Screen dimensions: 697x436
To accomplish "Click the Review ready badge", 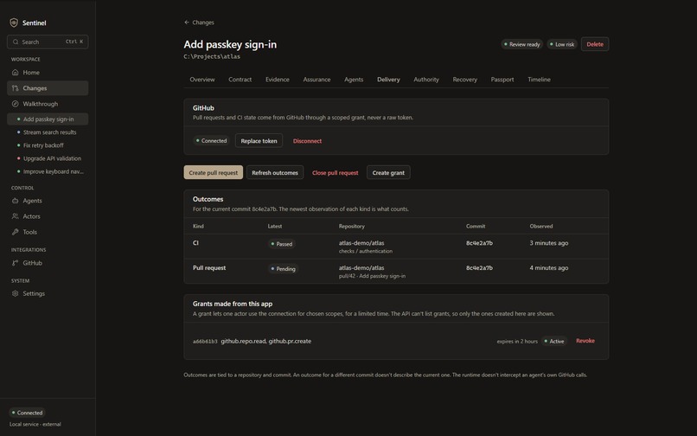I will [521, 44].
